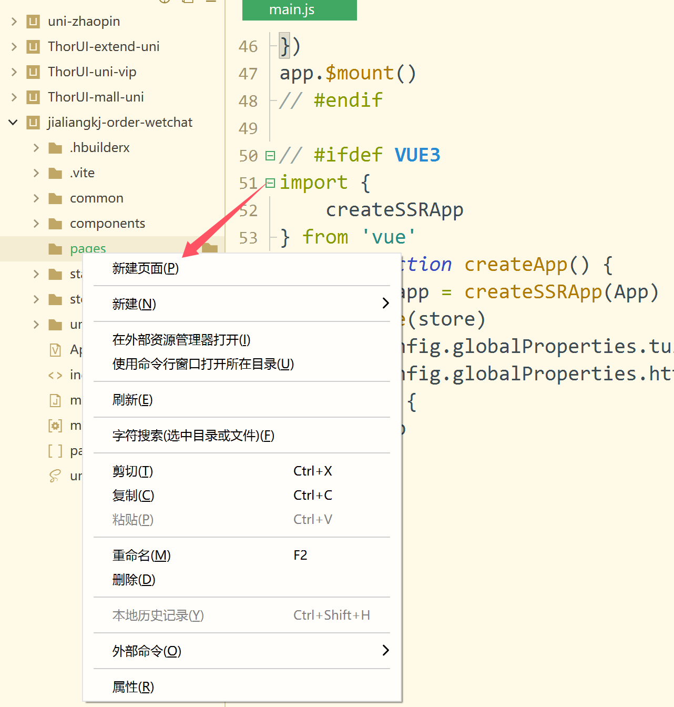The image size is (674, 707).
Task: Expand the .vite folder
Action: coord(36,173)
